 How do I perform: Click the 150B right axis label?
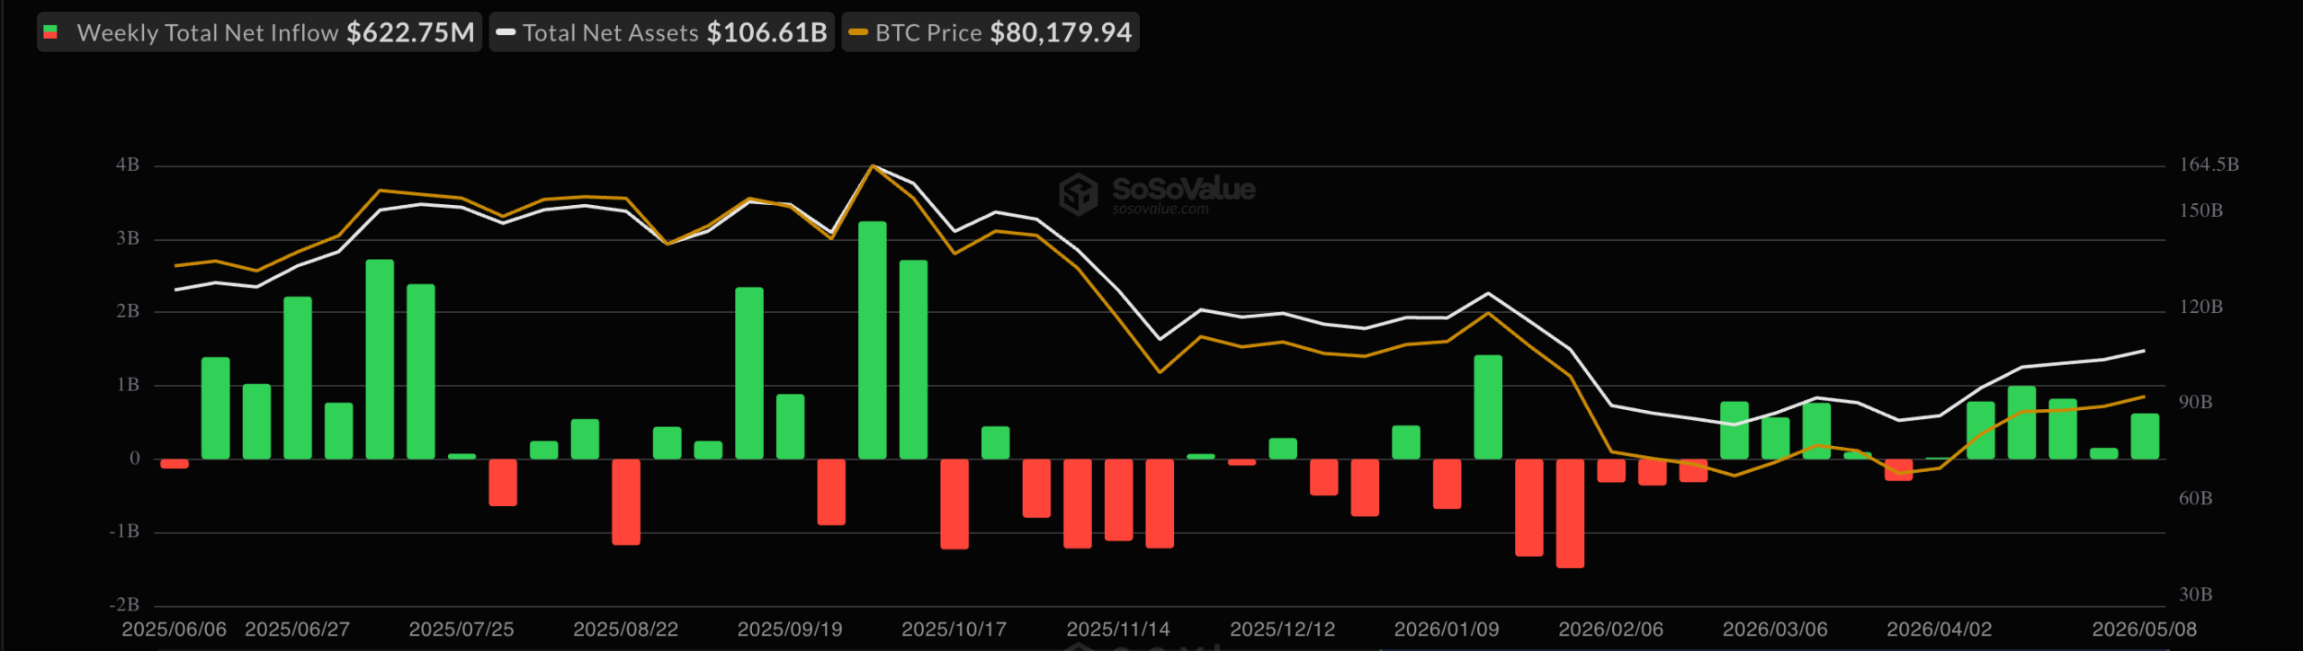2200,210
